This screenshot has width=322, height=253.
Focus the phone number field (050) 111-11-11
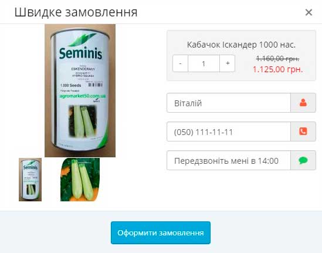[229, 131]
